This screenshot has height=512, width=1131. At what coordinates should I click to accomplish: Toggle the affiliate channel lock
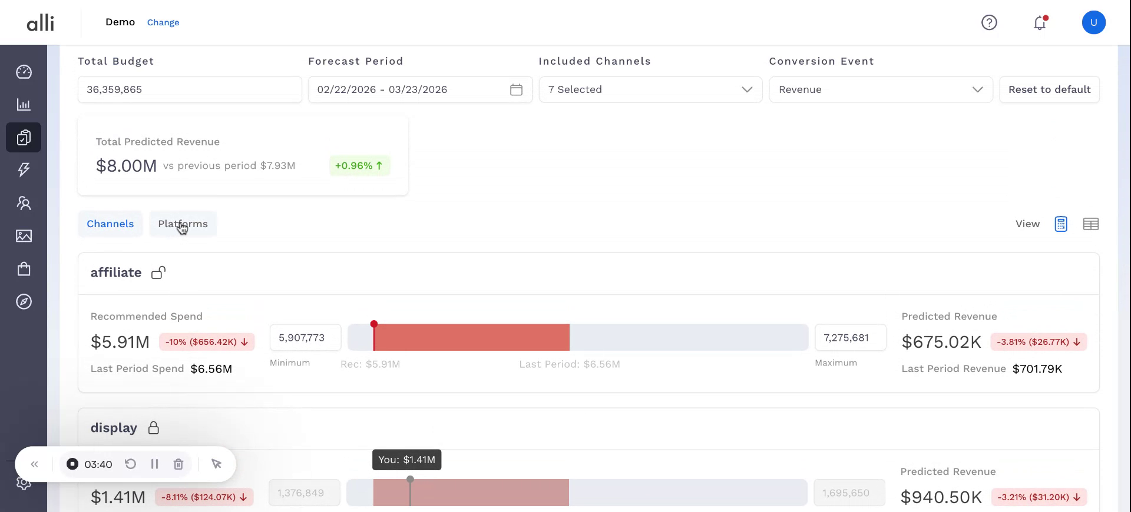[x=158, y=272]
